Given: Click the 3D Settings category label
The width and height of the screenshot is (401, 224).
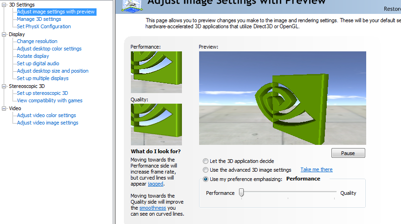Looking at the screenshot, I should (22, 5).
